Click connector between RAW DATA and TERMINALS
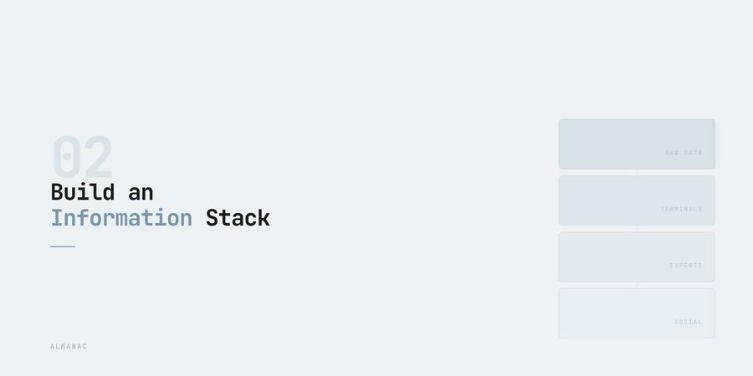753x376 pixels. [637, 172]
